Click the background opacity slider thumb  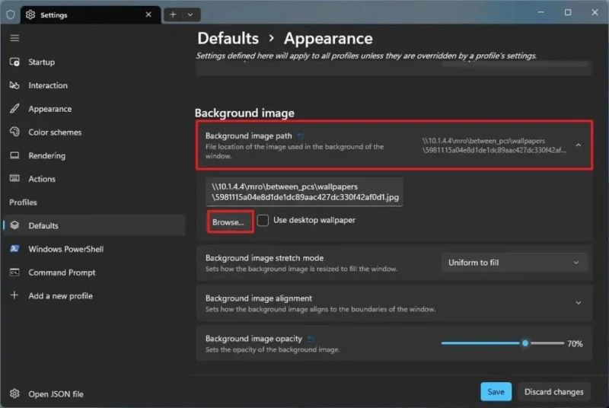click(x=525, y=343)
